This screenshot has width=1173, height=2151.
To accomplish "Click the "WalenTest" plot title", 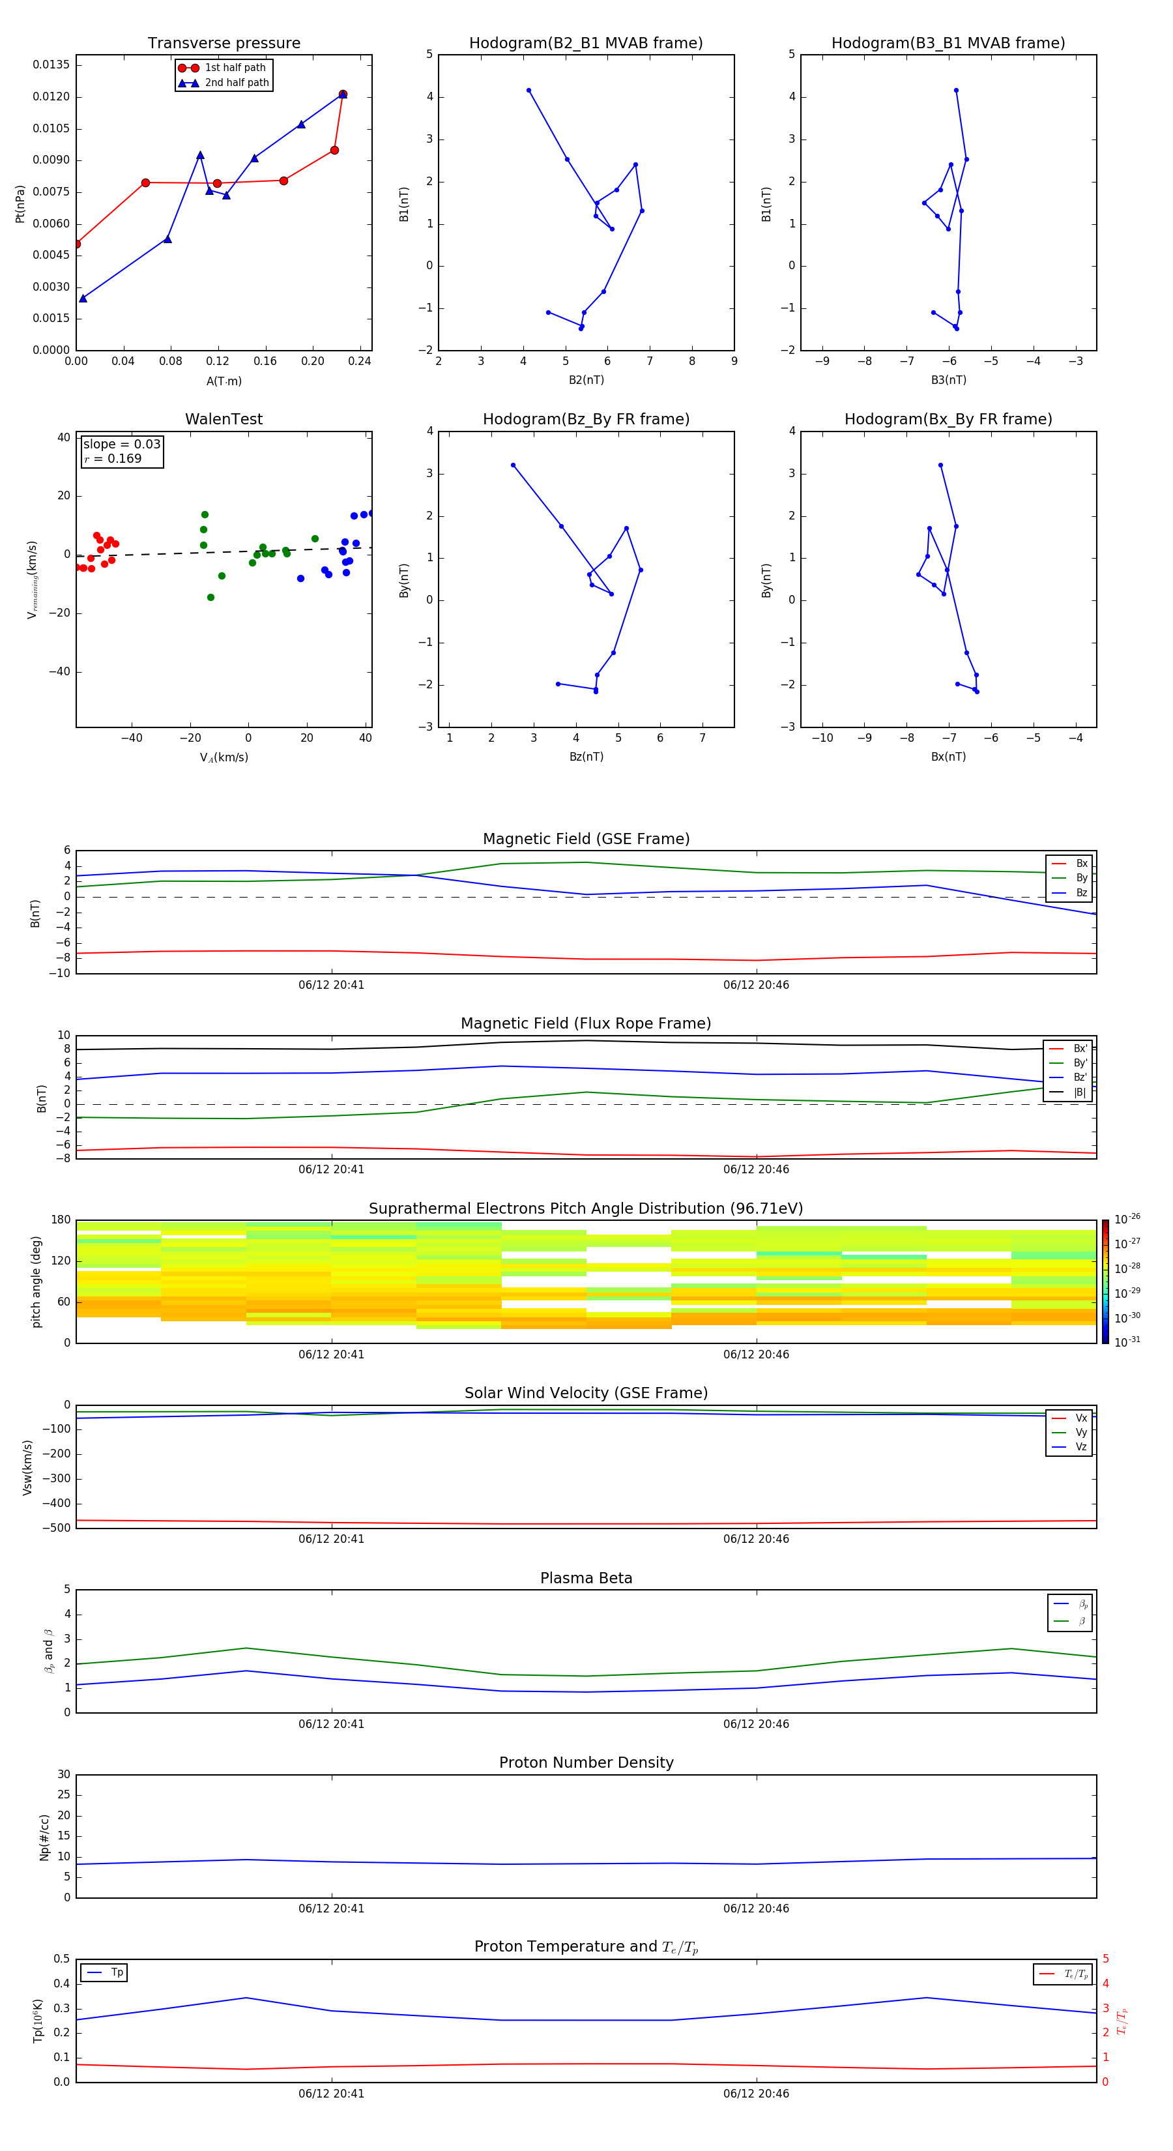I will (224, 419).
